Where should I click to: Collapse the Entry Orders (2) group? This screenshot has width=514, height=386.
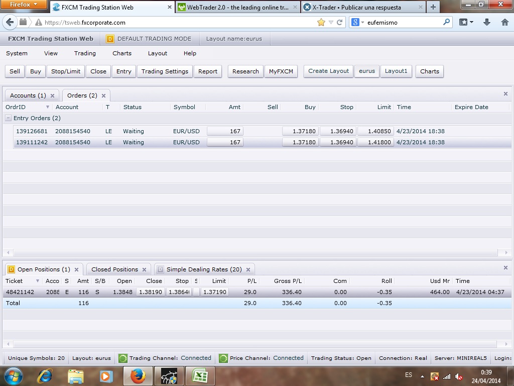pos(8,118)
